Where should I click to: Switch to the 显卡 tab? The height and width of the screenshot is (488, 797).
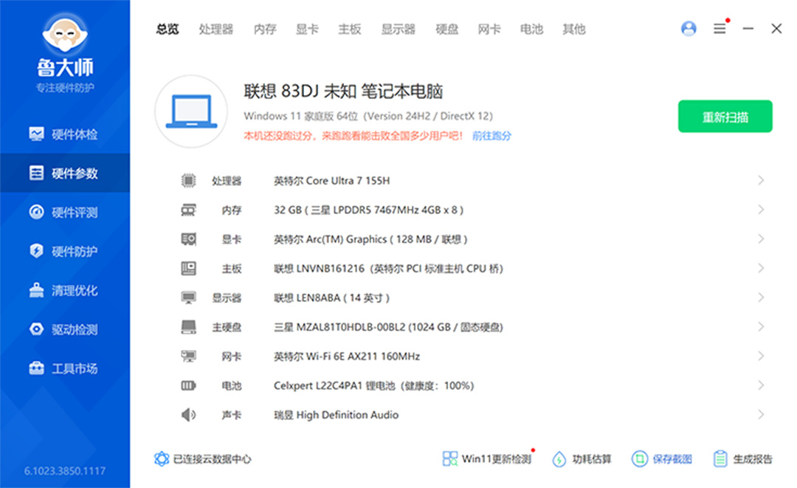(x=307, y=30)
